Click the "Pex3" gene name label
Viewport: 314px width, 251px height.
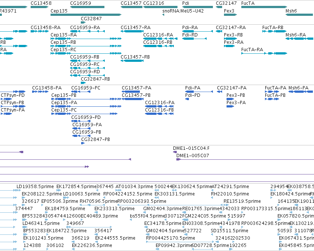(229, 11)
